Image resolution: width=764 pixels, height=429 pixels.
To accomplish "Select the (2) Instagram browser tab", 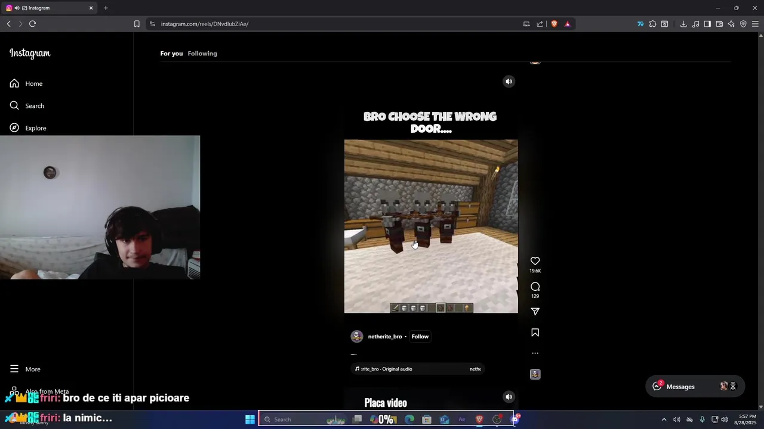I will coord(50,8).
